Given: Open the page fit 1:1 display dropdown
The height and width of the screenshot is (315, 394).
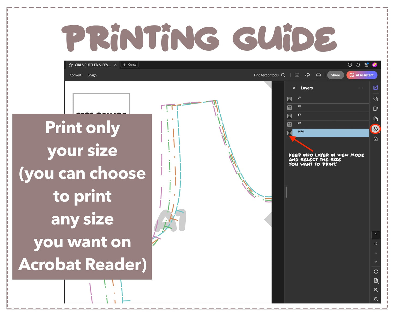Looking at the screenshot, I should point(376,281).
